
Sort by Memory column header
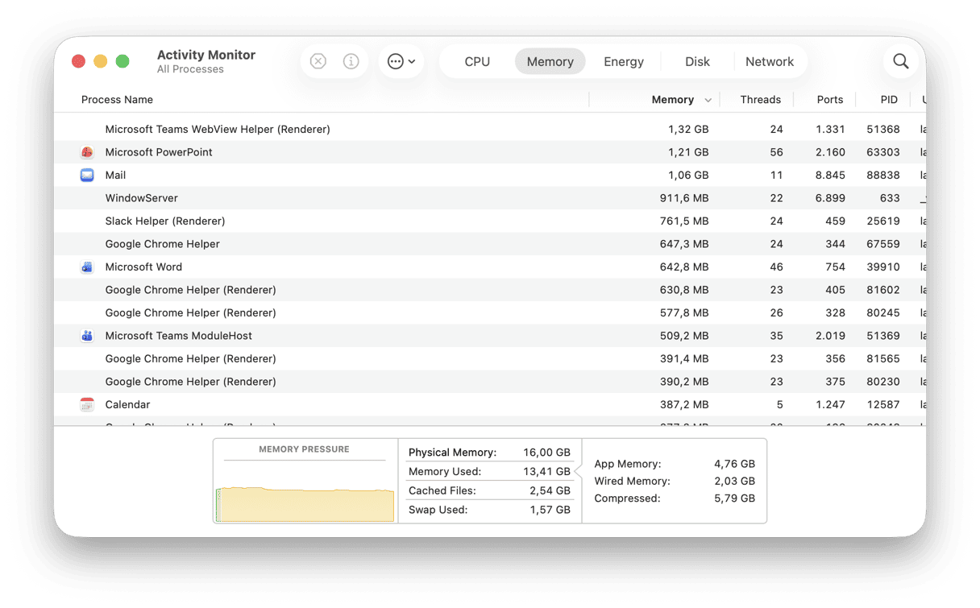tap(673, 100)
